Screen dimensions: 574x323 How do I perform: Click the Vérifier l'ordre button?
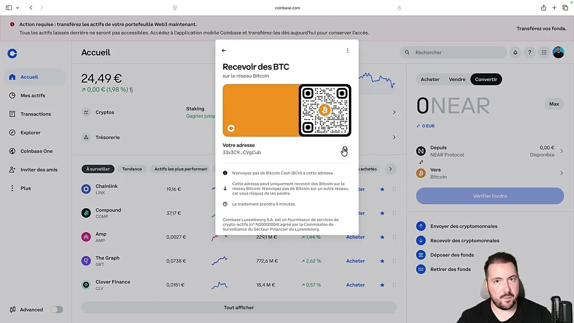pyautogui.click(x=490, y=196)
